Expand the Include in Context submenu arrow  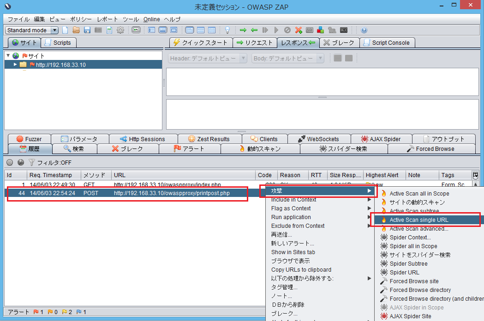pos(369,200)
